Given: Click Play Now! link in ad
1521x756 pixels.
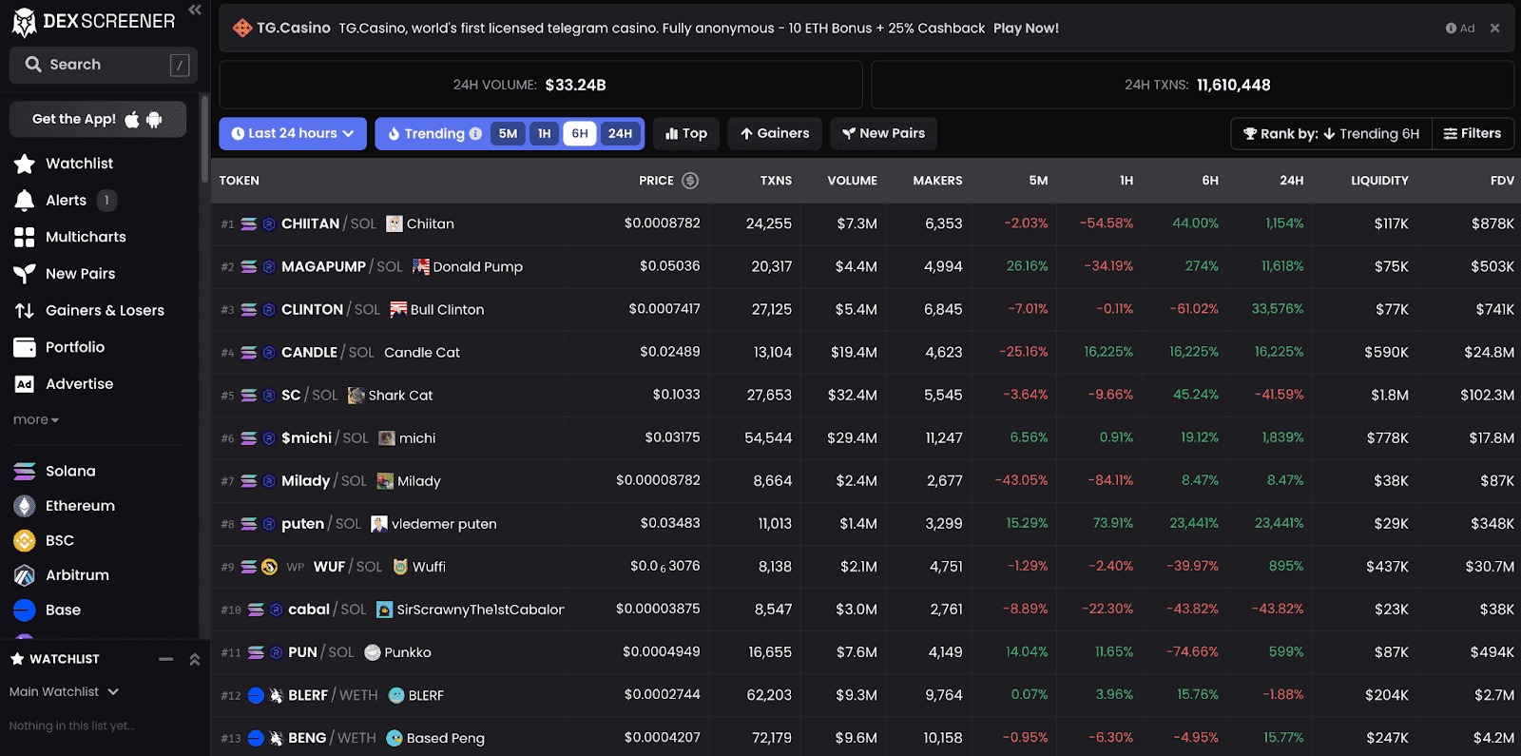Looking at the screenshot, I should point(1026,29).
